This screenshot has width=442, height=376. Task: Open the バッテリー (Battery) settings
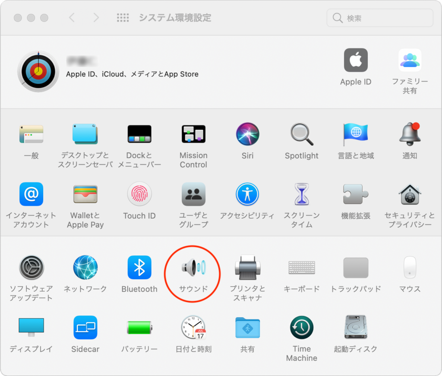139,328
